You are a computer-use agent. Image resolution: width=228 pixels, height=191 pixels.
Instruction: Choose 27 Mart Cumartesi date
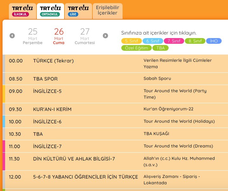click(85, 36)
